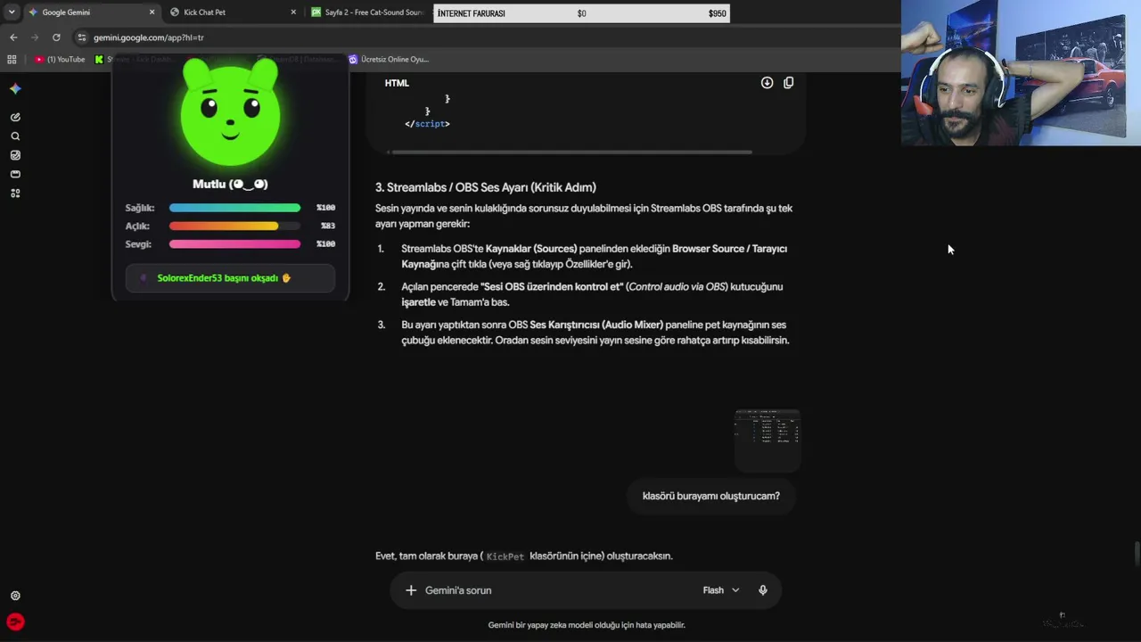
Task: Click the 'Sesi OBS üzerinden kontrol et' text
Action: (x=552, y=287)
